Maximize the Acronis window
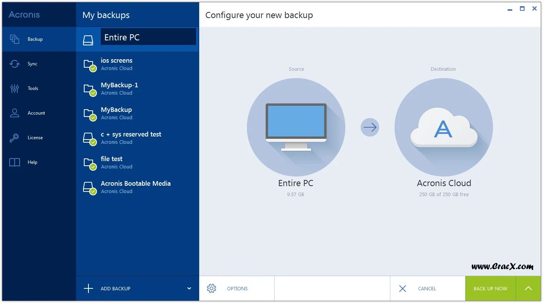 pos(522,8)
